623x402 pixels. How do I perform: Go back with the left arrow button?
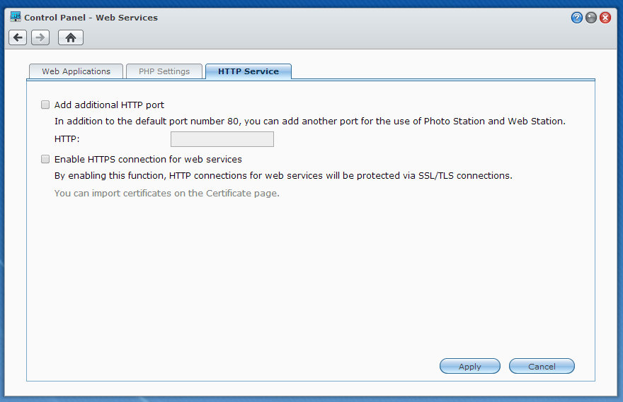pyautogui.click(x=18, y=37)
